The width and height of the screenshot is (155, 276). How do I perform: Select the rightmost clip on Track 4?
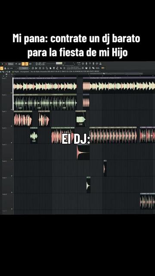coord(147,135)
